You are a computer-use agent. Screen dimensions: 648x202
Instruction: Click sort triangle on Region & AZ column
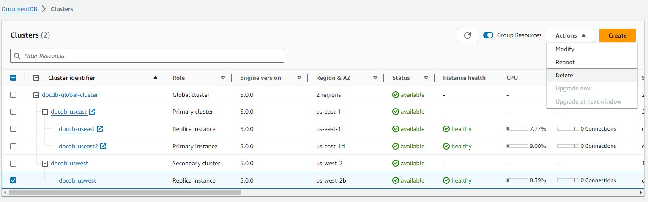click(x=375, y=78)
